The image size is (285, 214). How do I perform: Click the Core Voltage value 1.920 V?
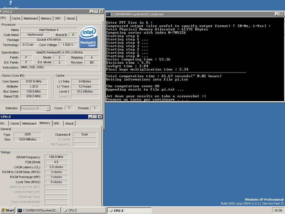point(68,45)
